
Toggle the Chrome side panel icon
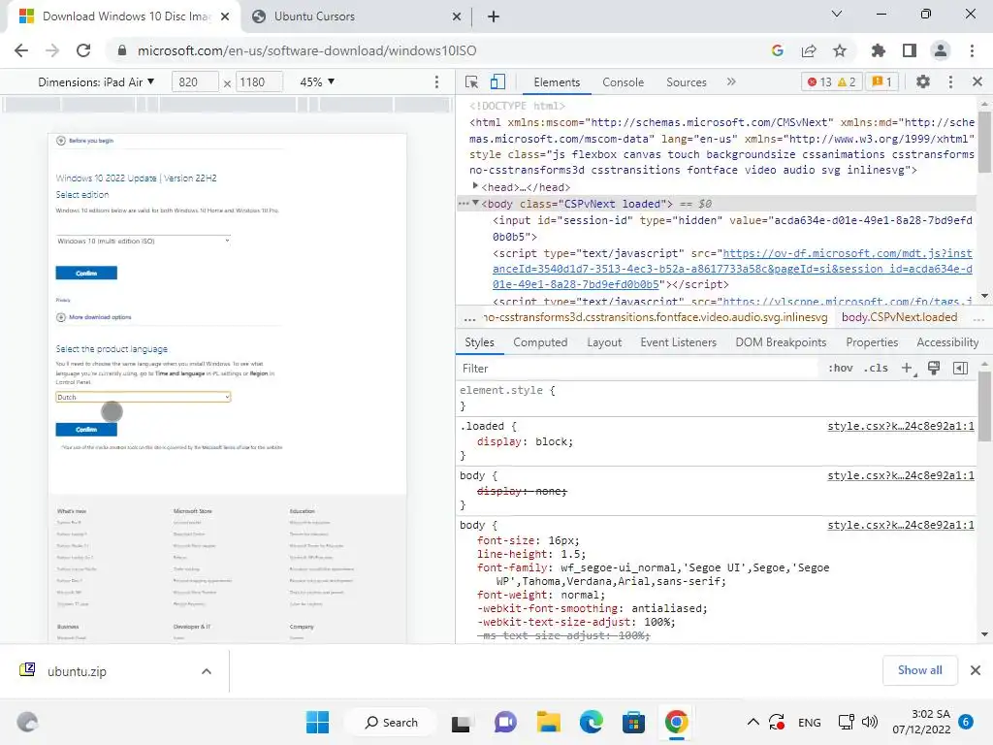pyautogui.click(x=910, y=50)
